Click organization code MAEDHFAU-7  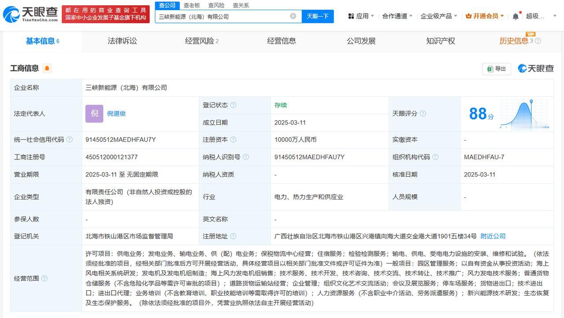pyautogui.click(x=484, y=157)
